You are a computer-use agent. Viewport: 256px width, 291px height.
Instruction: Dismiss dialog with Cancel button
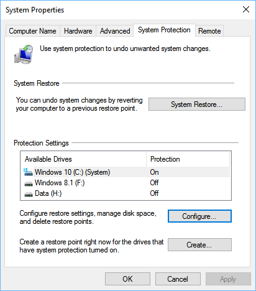178,279
